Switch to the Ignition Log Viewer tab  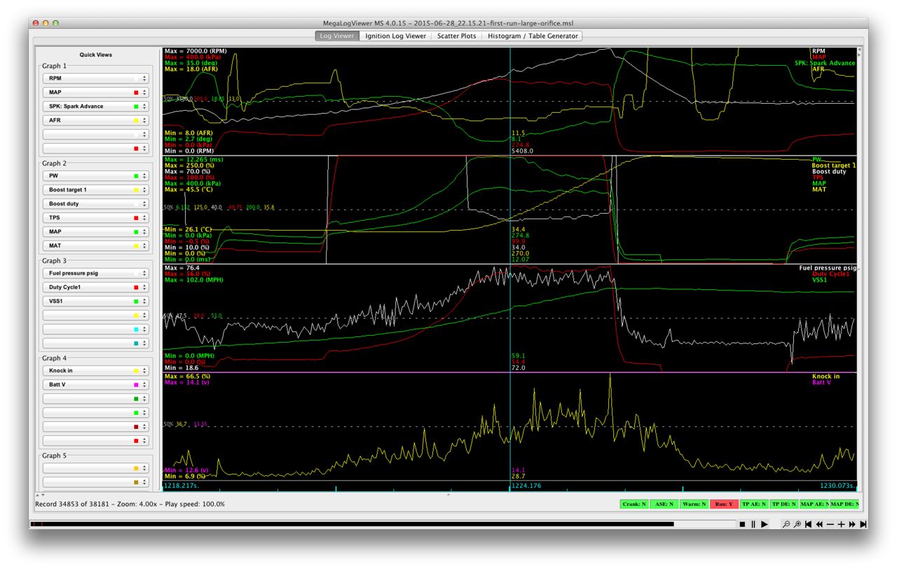[x=395, y=36]
